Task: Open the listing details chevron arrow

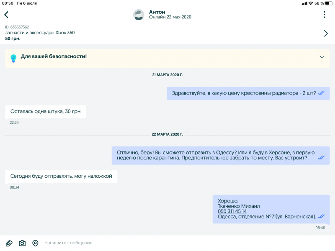Action: pyautogui.click(x=326, y=33)
